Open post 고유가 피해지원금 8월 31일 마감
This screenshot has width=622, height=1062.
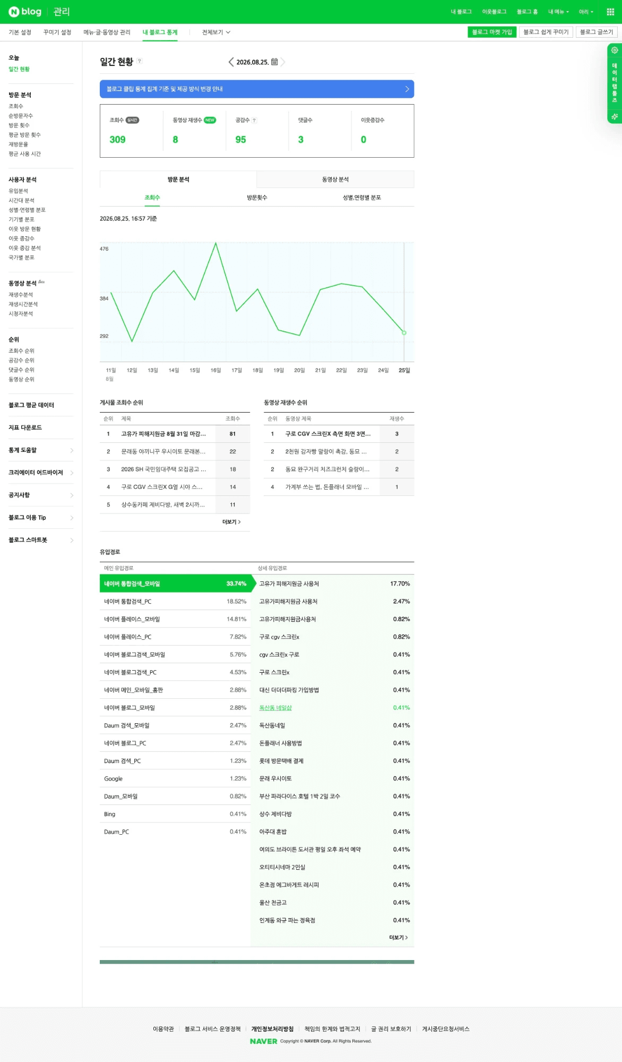[163, 434]
